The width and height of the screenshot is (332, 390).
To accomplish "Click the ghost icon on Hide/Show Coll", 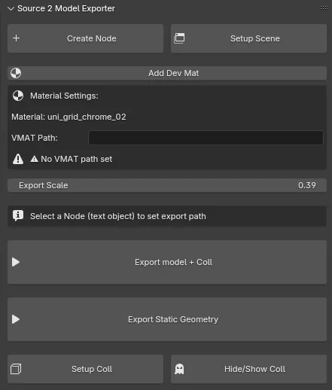I will click(179, 369).
